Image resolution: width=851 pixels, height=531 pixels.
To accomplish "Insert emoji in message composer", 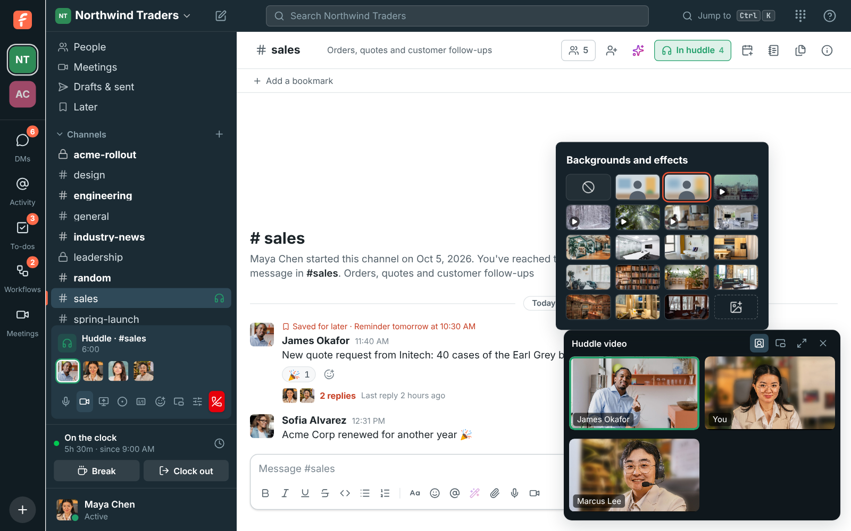I will pos(435,493).
